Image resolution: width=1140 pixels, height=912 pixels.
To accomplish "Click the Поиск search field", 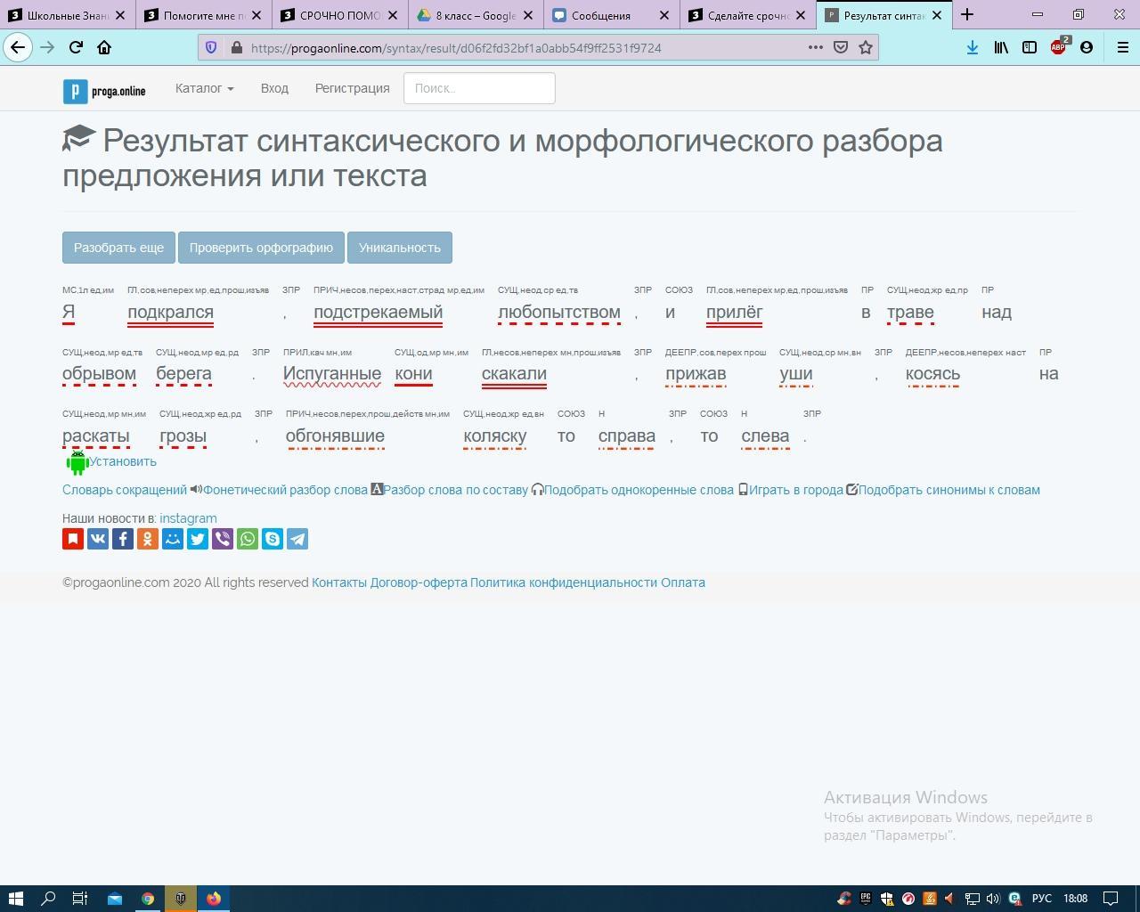I will 479,88.
